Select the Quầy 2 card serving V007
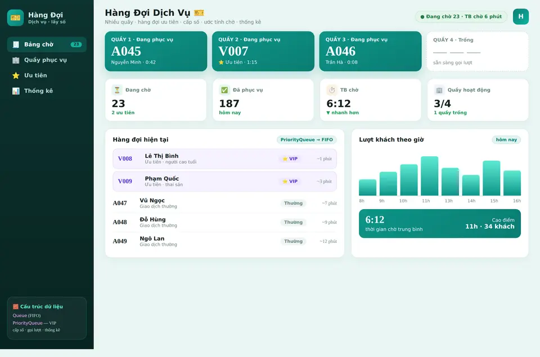Image resolution: width=540 pixels, height=357 pixels. [263, 51]
